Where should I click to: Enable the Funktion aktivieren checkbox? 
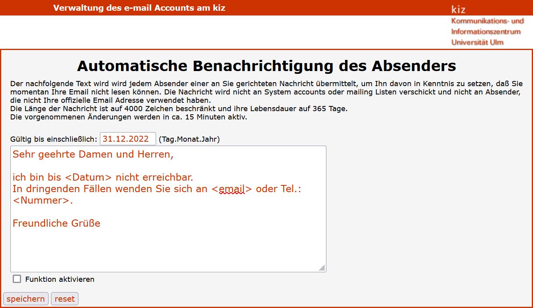(x=17, y=279)
